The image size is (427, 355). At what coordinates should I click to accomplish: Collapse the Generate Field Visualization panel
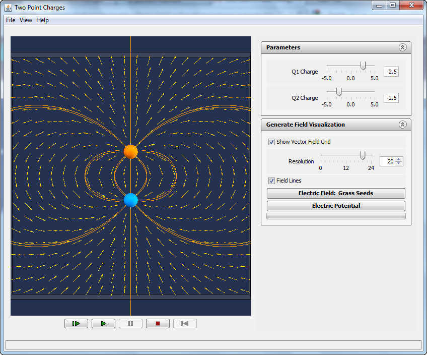pyautogui.click(x=402, y=125)
